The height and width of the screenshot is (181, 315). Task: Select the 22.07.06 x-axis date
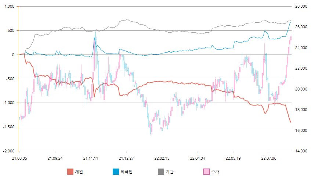pos(269,158)
